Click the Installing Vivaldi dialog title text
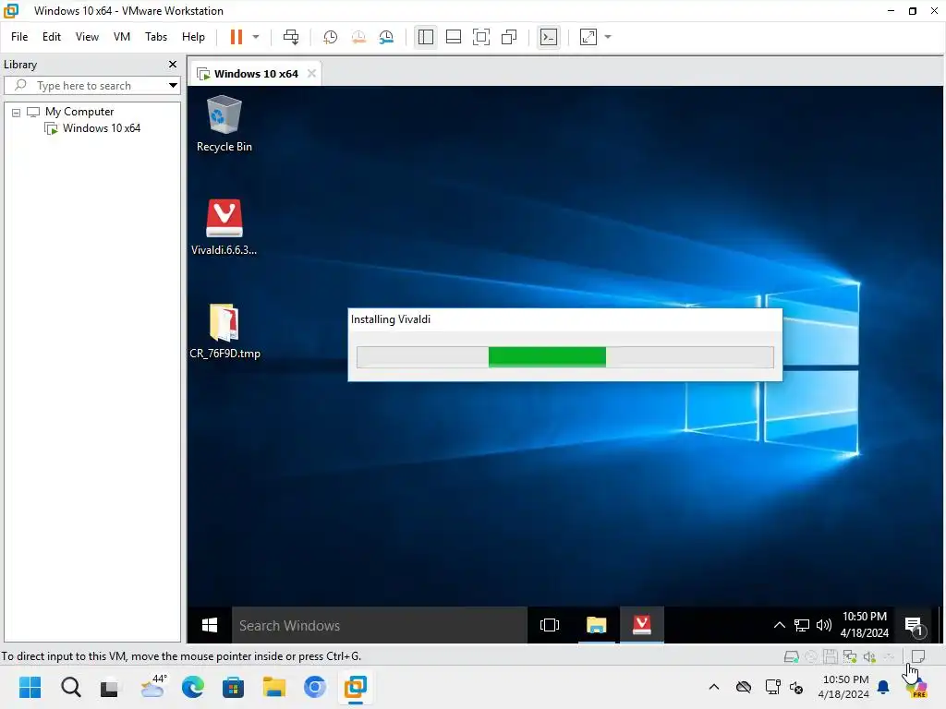This screenshot has width=946, height=709. [x=391, y=319]
